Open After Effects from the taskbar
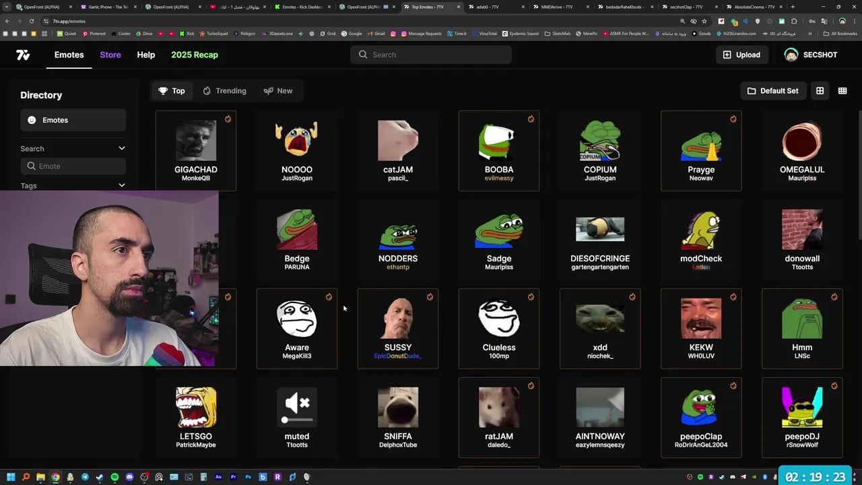The width and height of the screenshot is (862, 485). (x=218, y=477)
